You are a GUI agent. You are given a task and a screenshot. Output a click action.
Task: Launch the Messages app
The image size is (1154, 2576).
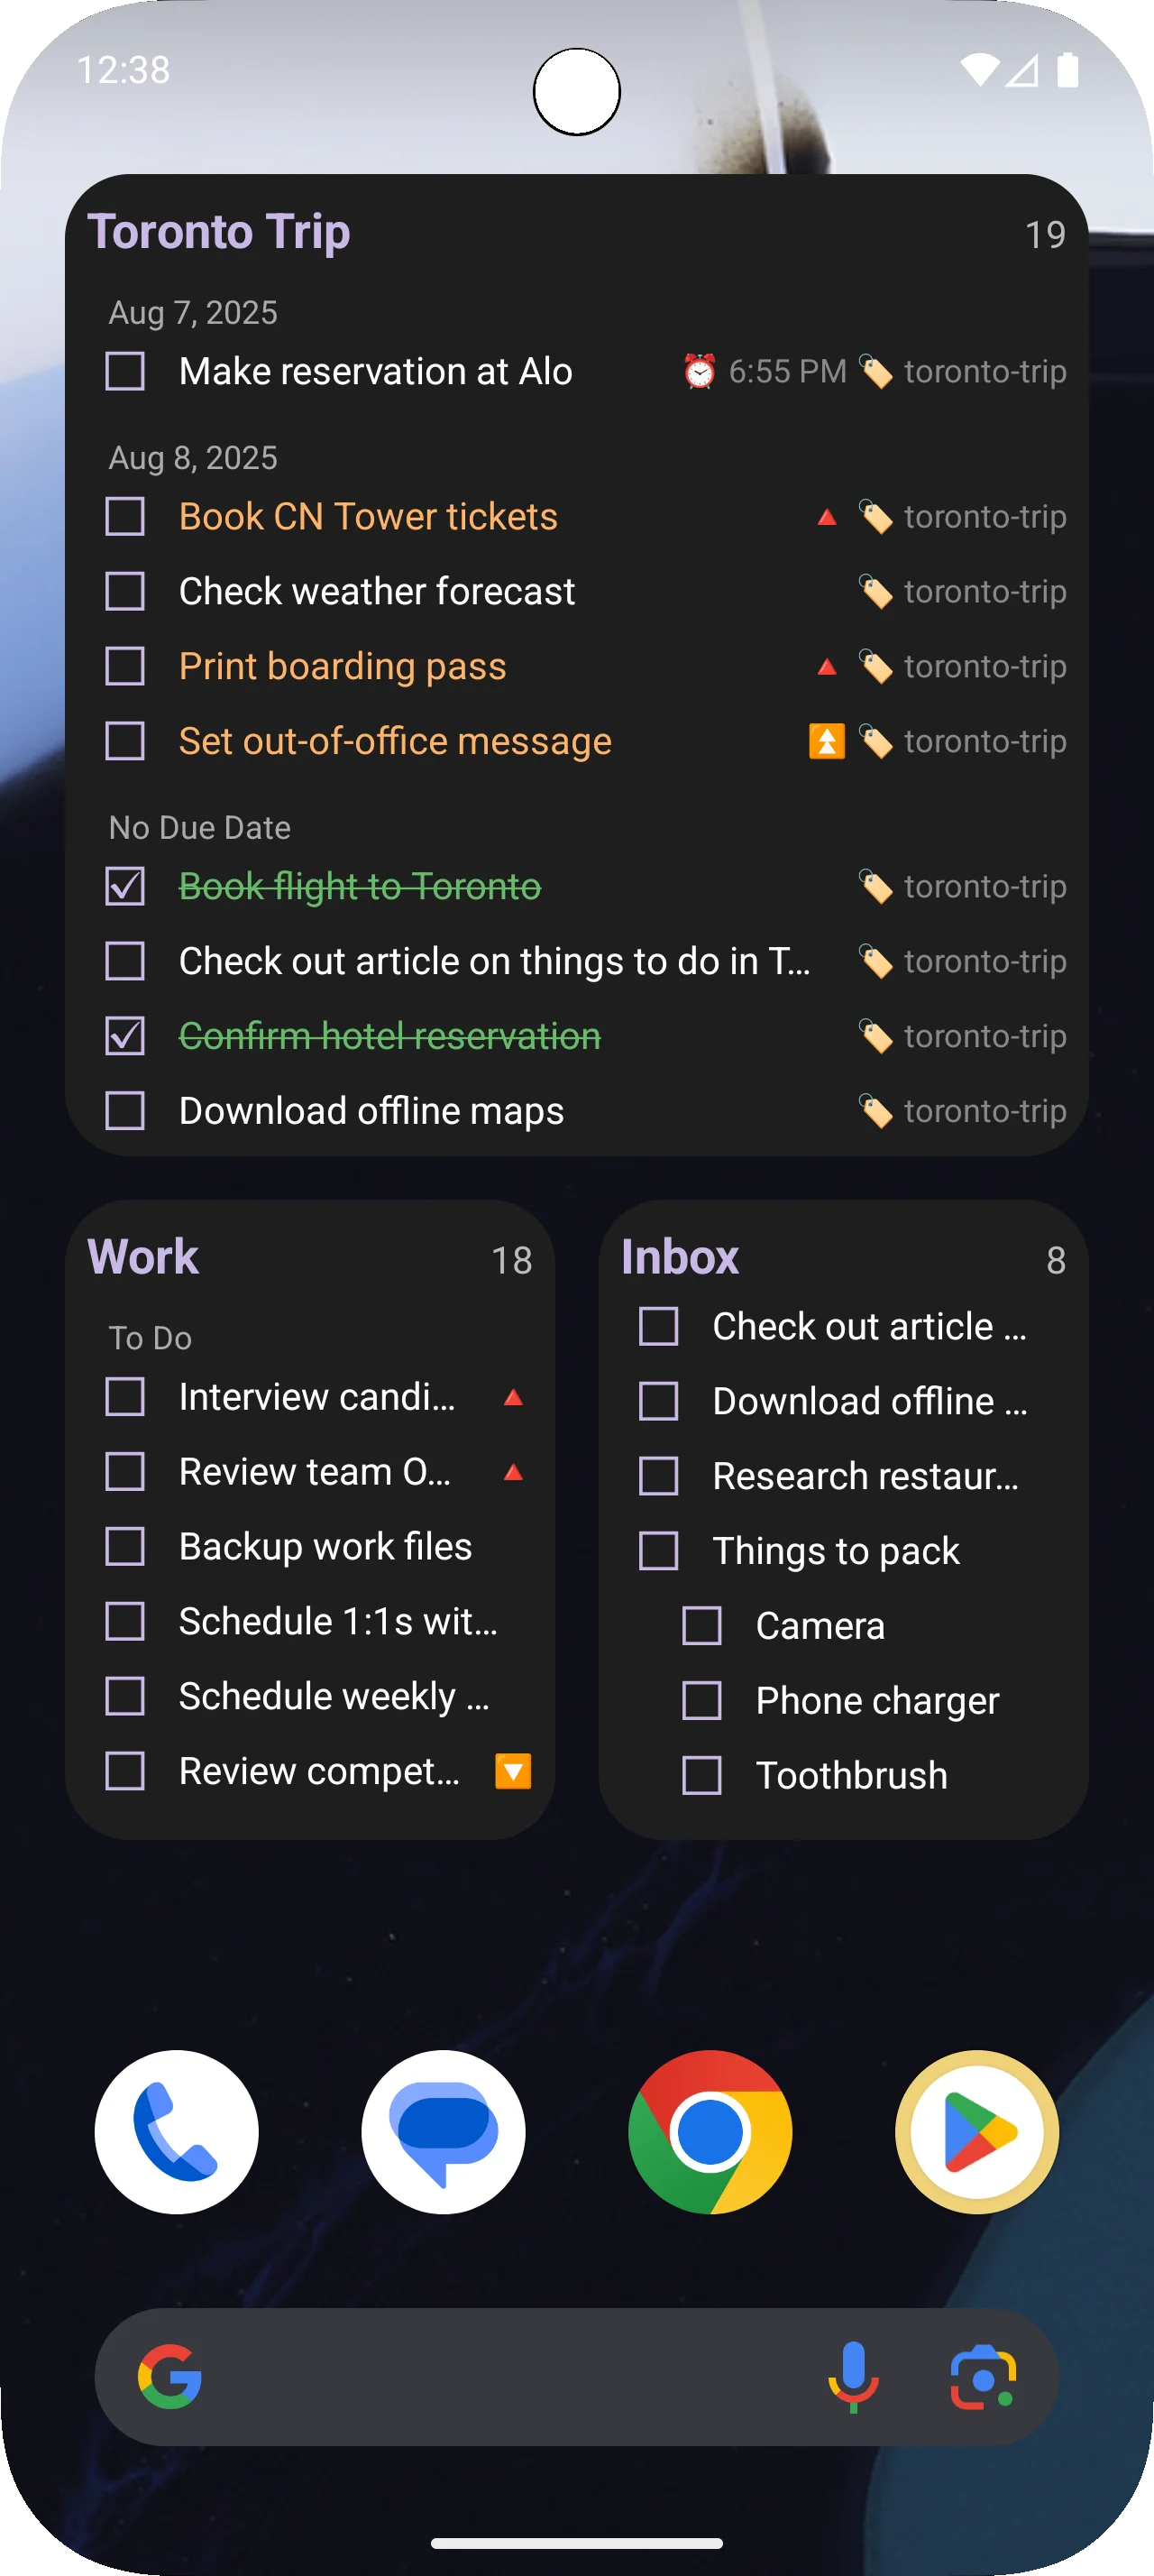point(444,2131)
